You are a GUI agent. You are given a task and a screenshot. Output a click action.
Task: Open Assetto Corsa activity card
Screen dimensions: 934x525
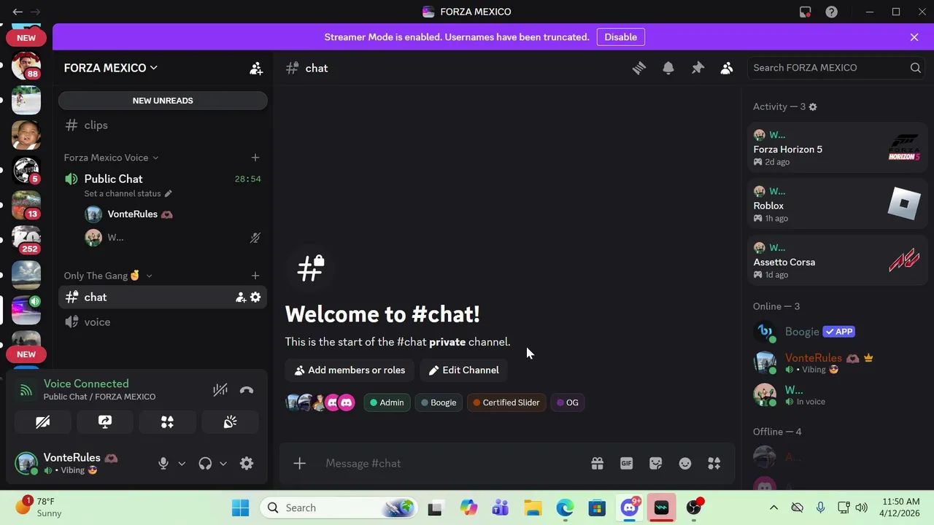[x=837, y=260]
